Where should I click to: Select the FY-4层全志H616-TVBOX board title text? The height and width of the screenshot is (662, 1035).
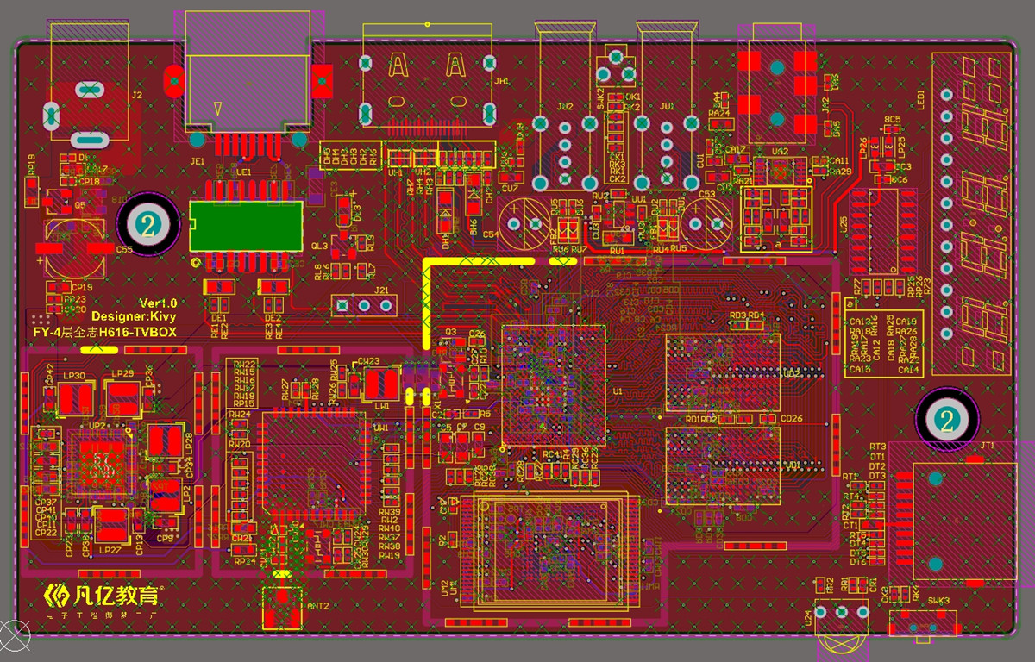tap(104, 332)
